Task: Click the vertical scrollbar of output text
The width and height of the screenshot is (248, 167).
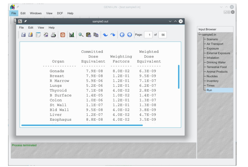Action: 179,77
